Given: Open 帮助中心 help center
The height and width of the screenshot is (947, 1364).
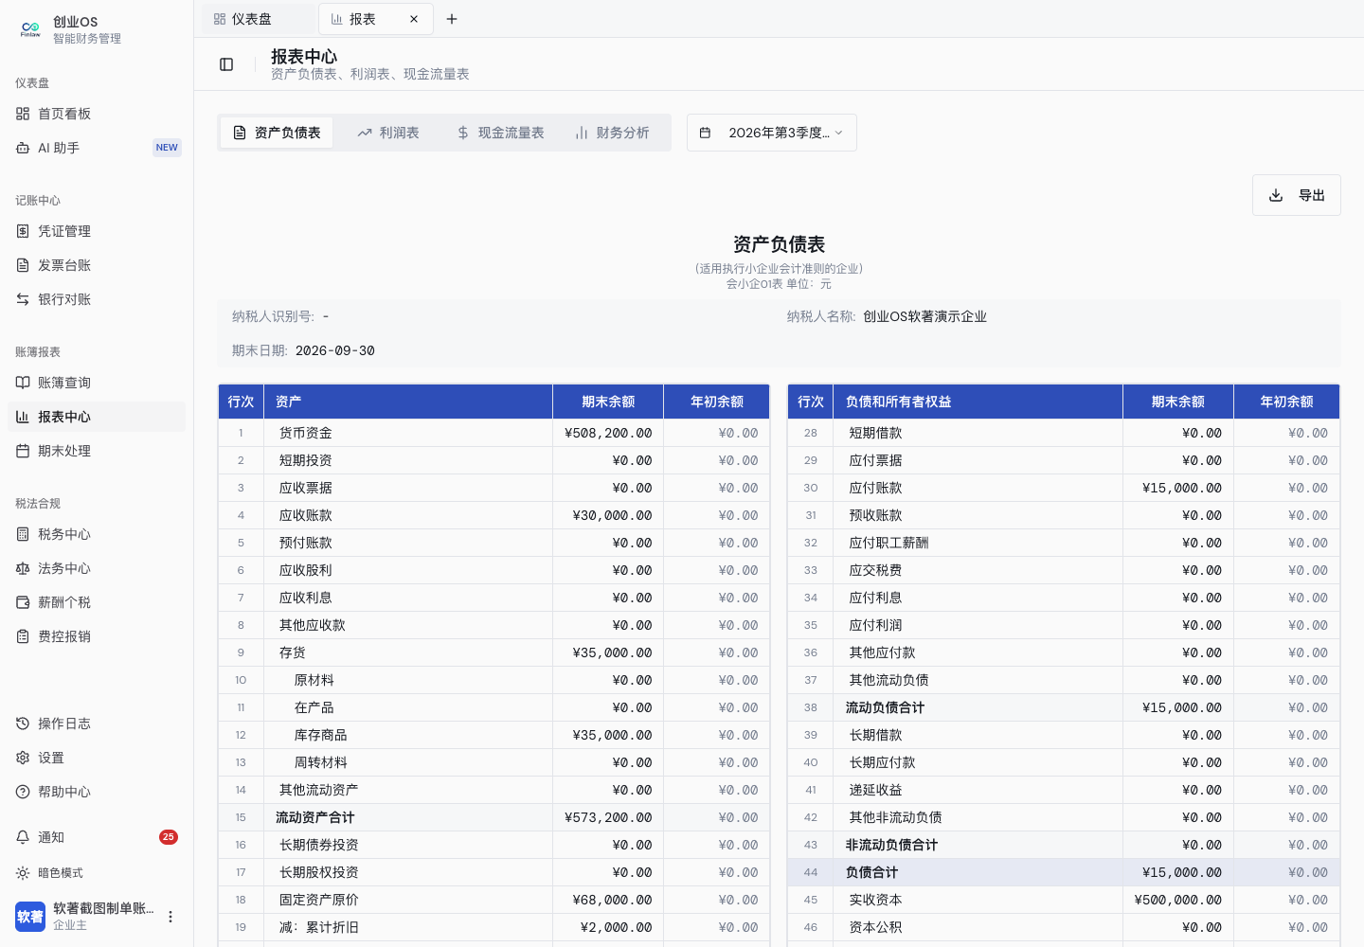Looking at the screenshot, I should pyautogui.click(x=97, y=792).
